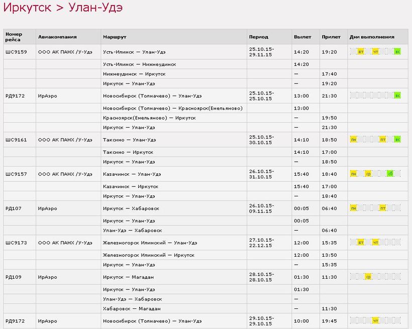
Task: Click period '28.10.15-28.10.15'
Action: (x=261, y=277)
